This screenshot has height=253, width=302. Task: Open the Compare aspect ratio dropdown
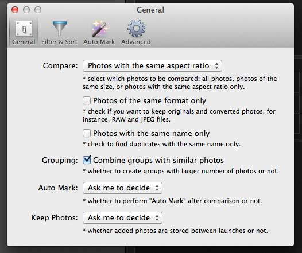[x=152, y=66]
